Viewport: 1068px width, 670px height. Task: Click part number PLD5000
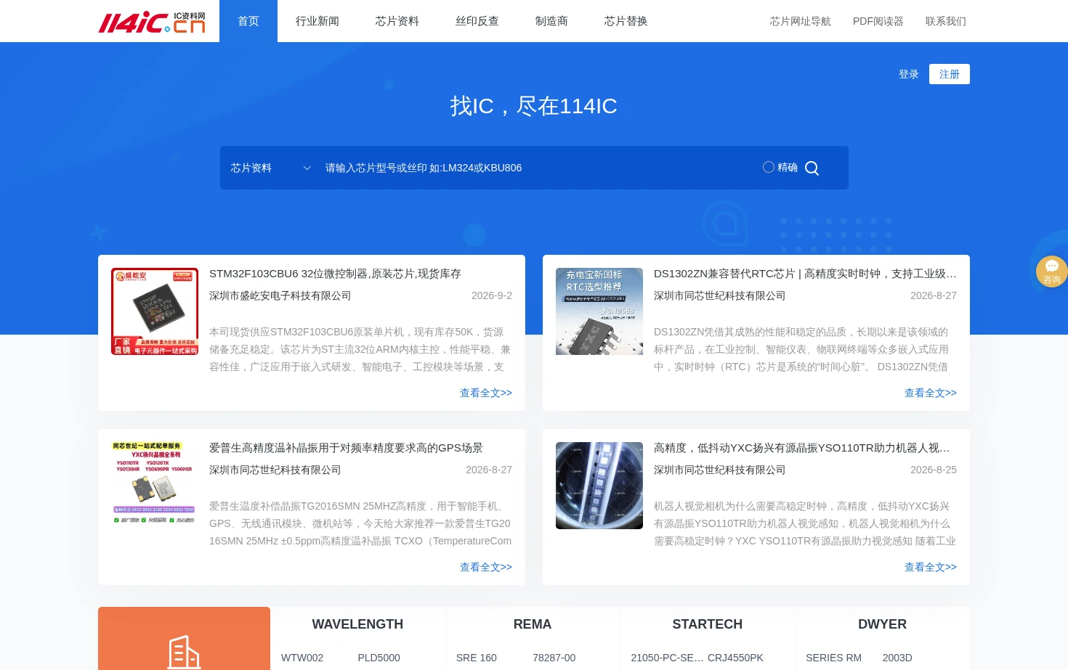point(379,658)
